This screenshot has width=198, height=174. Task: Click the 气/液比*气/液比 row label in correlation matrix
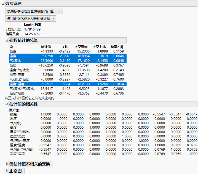pyautogui.click(x=22, y=149)
